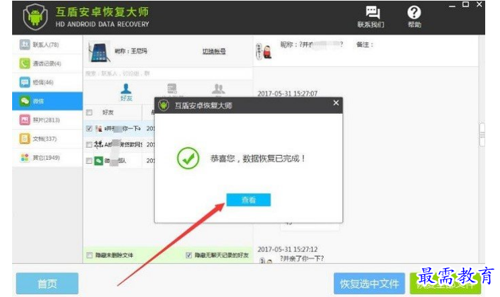Minimize the application window
This screenshot has height=297, width=500.
[452, 5]
